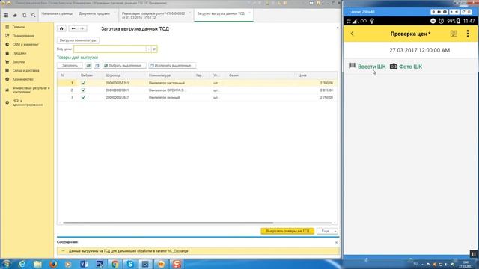Screen dimensions: 479x269
Task: Expand the Вид цены dropdown arrow
Action: [x=148, y=49]
